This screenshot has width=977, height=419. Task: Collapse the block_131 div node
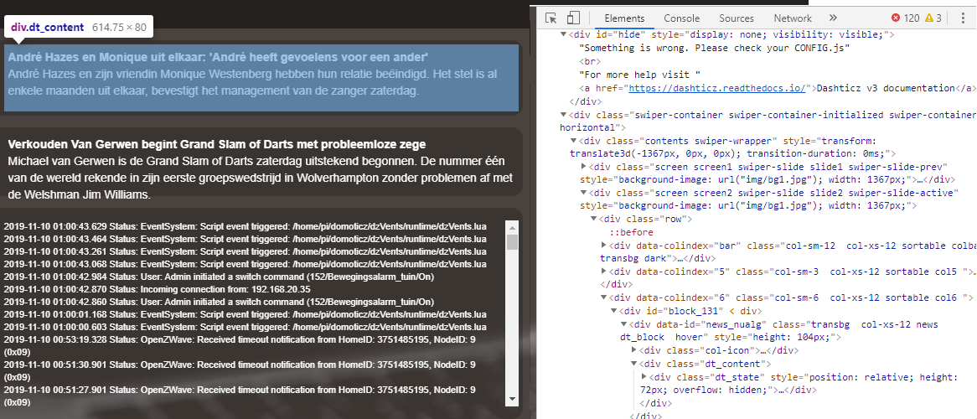(613, 312)
